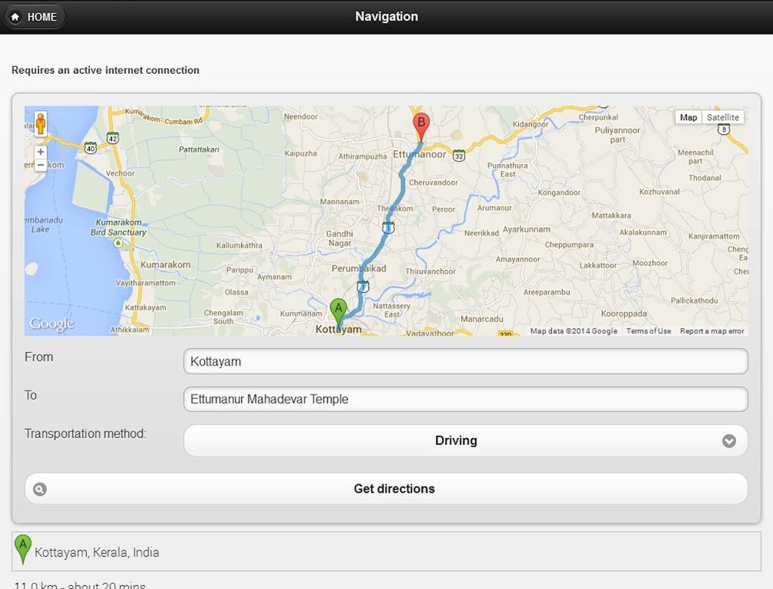This screenshot has width=773, height=589.
Task: Click the Neendoor label on map
Action: click(301, 117)
